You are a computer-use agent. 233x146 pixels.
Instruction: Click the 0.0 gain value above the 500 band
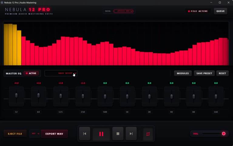[105, 83]
